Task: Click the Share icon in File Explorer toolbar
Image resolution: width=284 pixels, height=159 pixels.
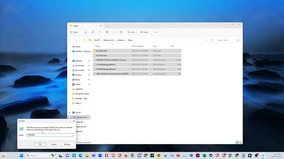Action: pos(114,32)
